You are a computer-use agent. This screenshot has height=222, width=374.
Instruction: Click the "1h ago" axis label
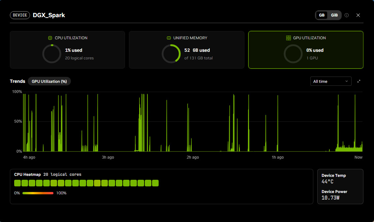tap(278, 157)
